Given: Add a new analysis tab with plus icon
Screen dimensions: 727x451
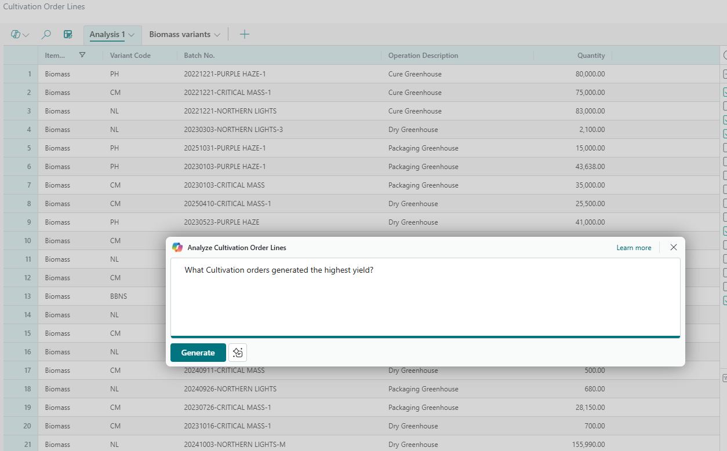Looking at the screenshot, I should 245,35.
